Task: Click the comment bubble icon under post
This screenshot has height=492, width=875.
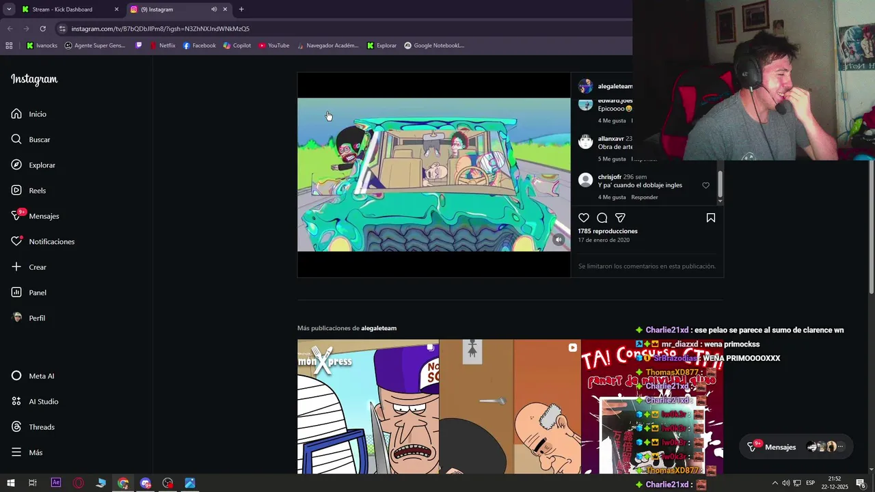Action: 602,218
